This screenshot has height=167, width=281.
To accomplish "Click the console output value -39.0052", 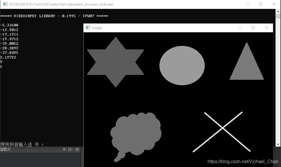I will point(9,44).
